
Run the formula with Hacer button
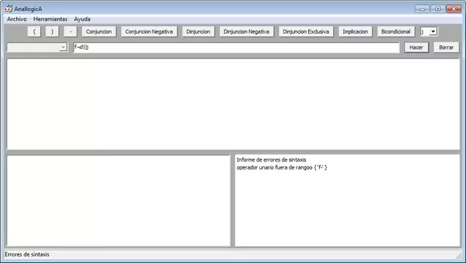tap(416, 47)
